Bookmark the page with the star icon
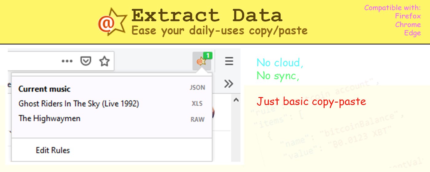Viewport: 430px width, 172px height. (104, 61)
